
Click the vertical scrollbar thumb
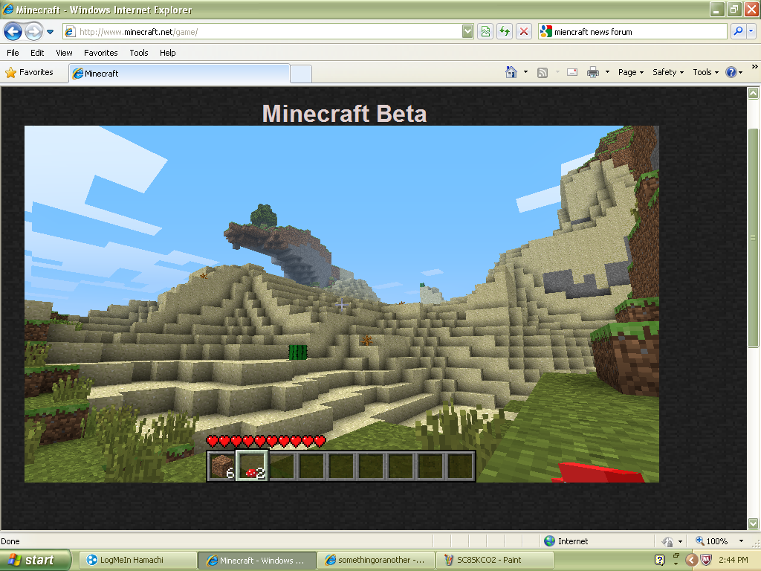(x=754, y=238)
